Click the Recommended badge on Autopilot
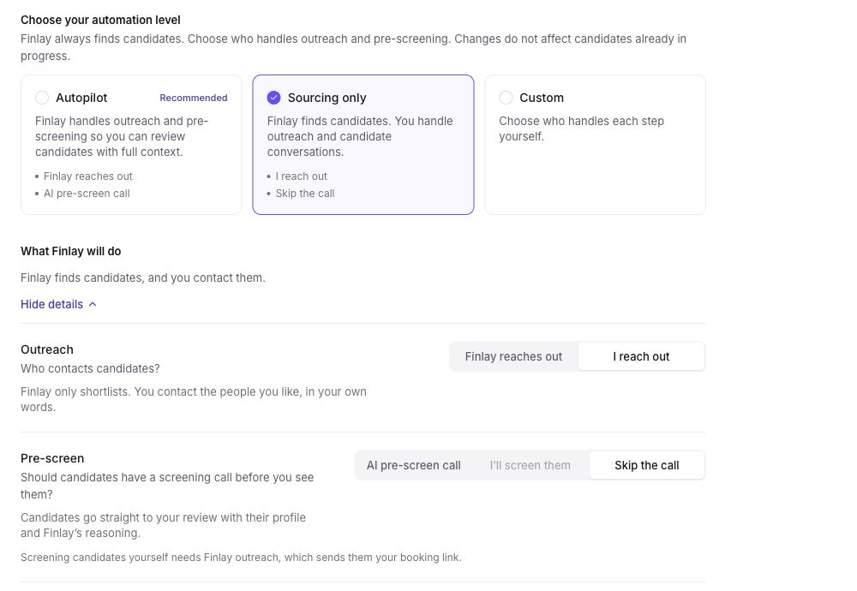 pos(194,98)
